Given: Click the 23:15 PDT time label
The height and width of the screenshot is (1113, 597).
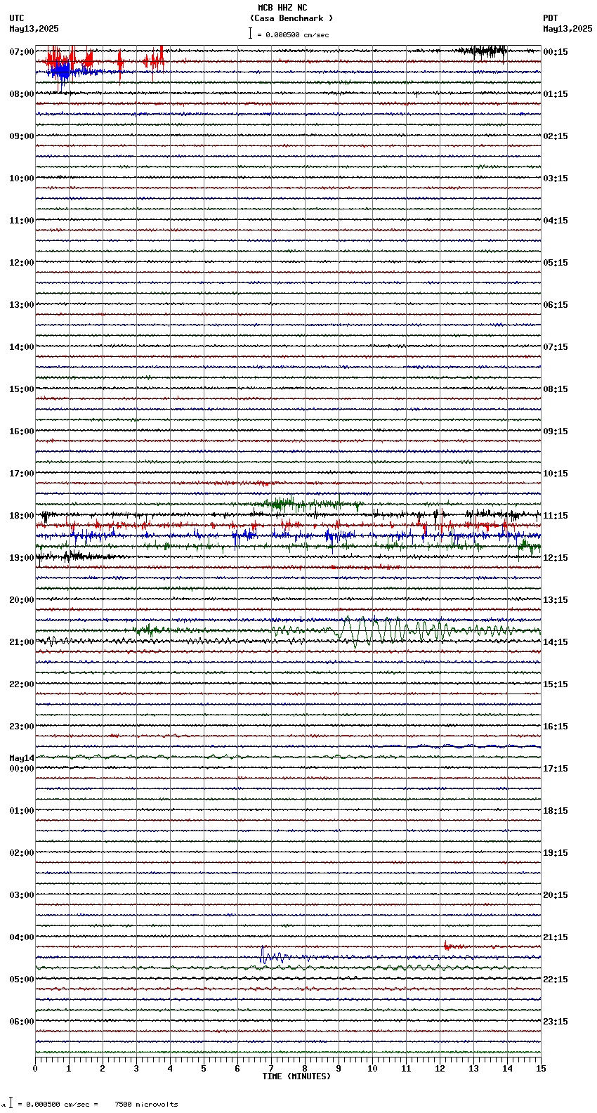Looking at the screenshot, I should tap(556, 1022).
